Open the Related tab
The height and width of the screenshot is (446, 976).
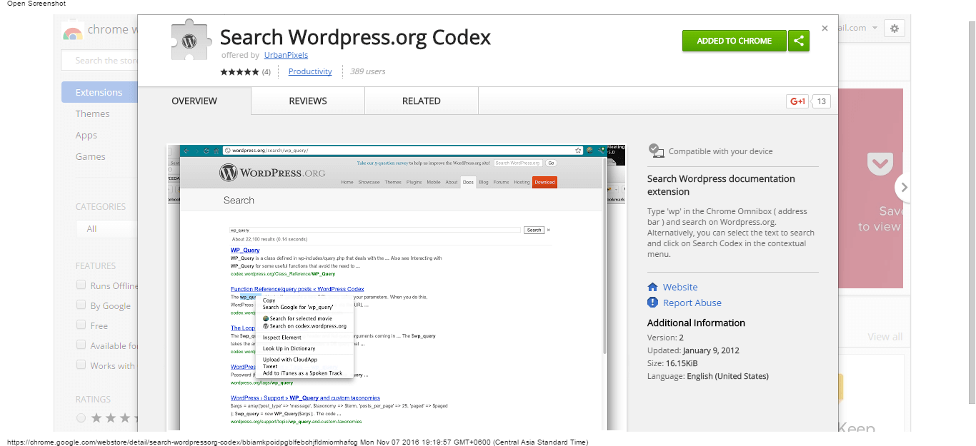pos(421,101)
